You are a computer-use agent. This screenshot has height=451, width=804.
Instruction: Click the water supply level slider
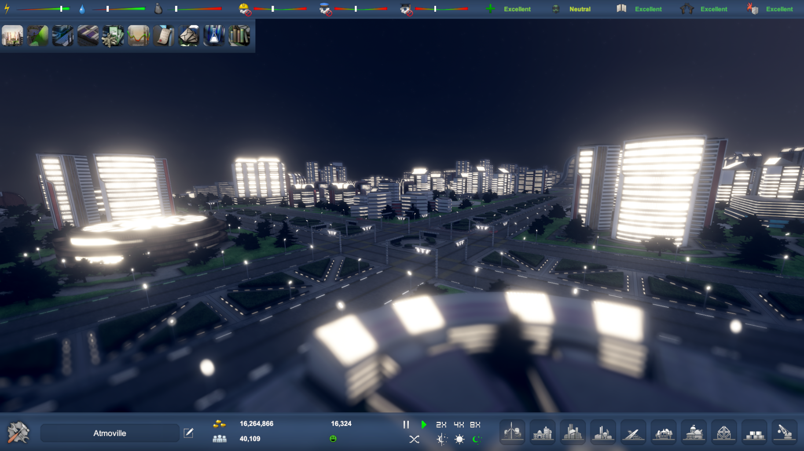point(119,9)
